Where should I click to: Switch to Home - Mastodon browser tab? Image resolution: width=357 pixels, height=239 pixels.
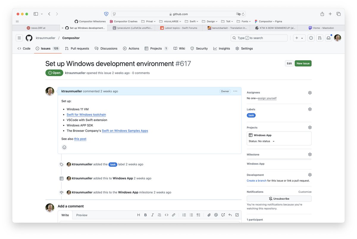pyautogui.click(x=321, y=28)
